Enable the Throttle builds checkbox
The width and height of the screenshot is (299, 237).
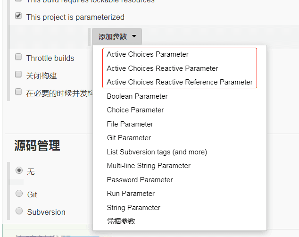18,57
